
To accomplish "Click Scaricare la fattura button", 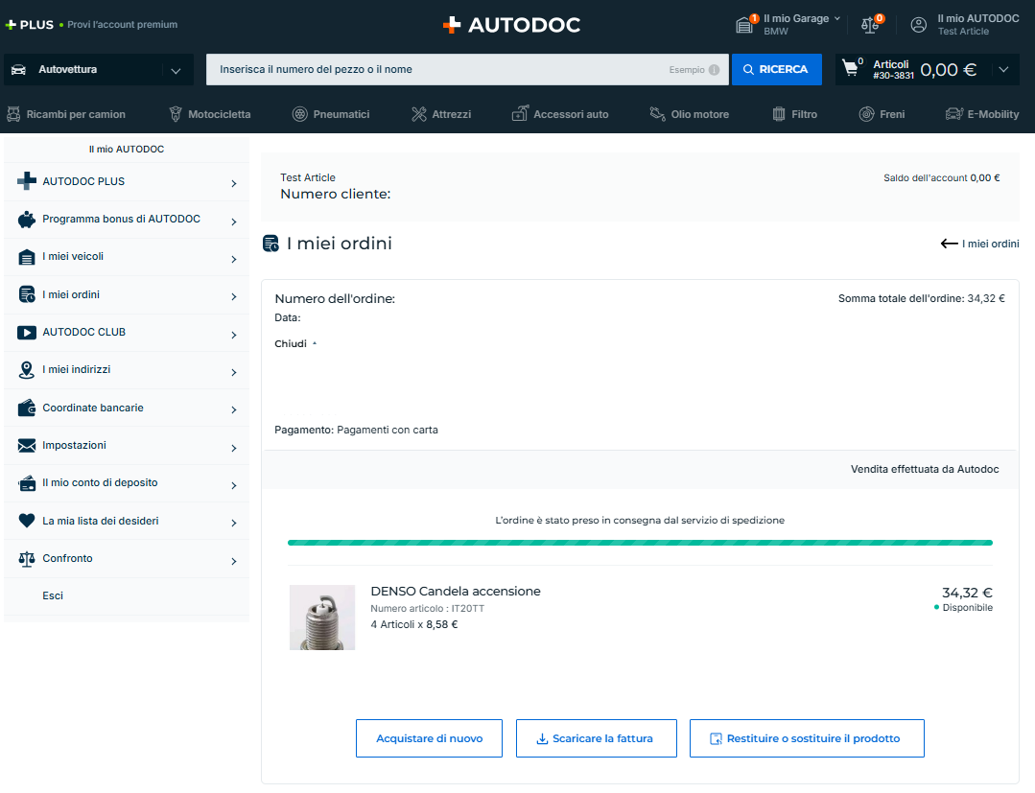I will click(x=596, y=738).
